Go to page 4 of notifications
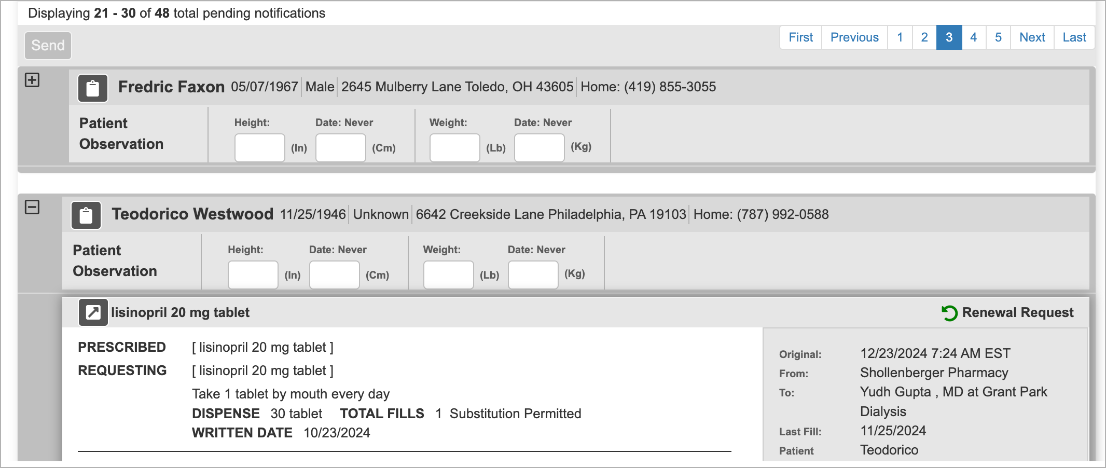 pyautogui.click(x=974, y=37)
